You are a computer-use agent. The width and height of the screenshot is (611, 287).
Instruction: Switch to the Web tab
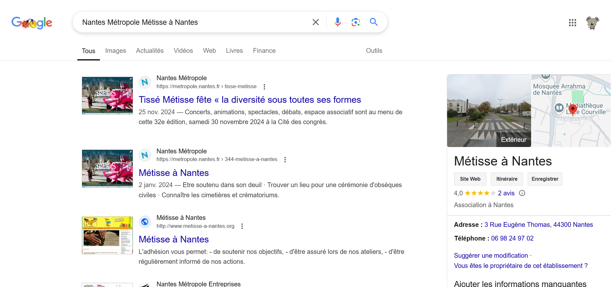click(209, 51)
